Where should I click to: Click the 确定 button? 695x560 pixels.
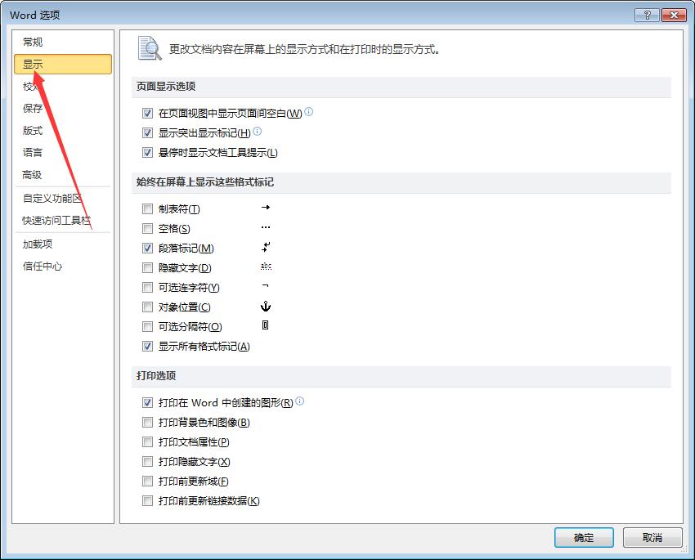[584, 537]
